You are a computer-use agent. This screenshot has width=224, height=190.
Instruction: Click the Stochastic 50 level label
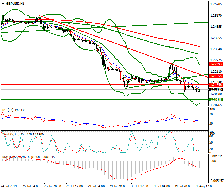211,142
